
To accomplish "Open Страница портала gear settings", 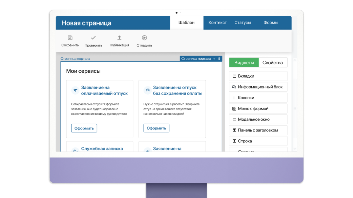I will coord(219,59).
